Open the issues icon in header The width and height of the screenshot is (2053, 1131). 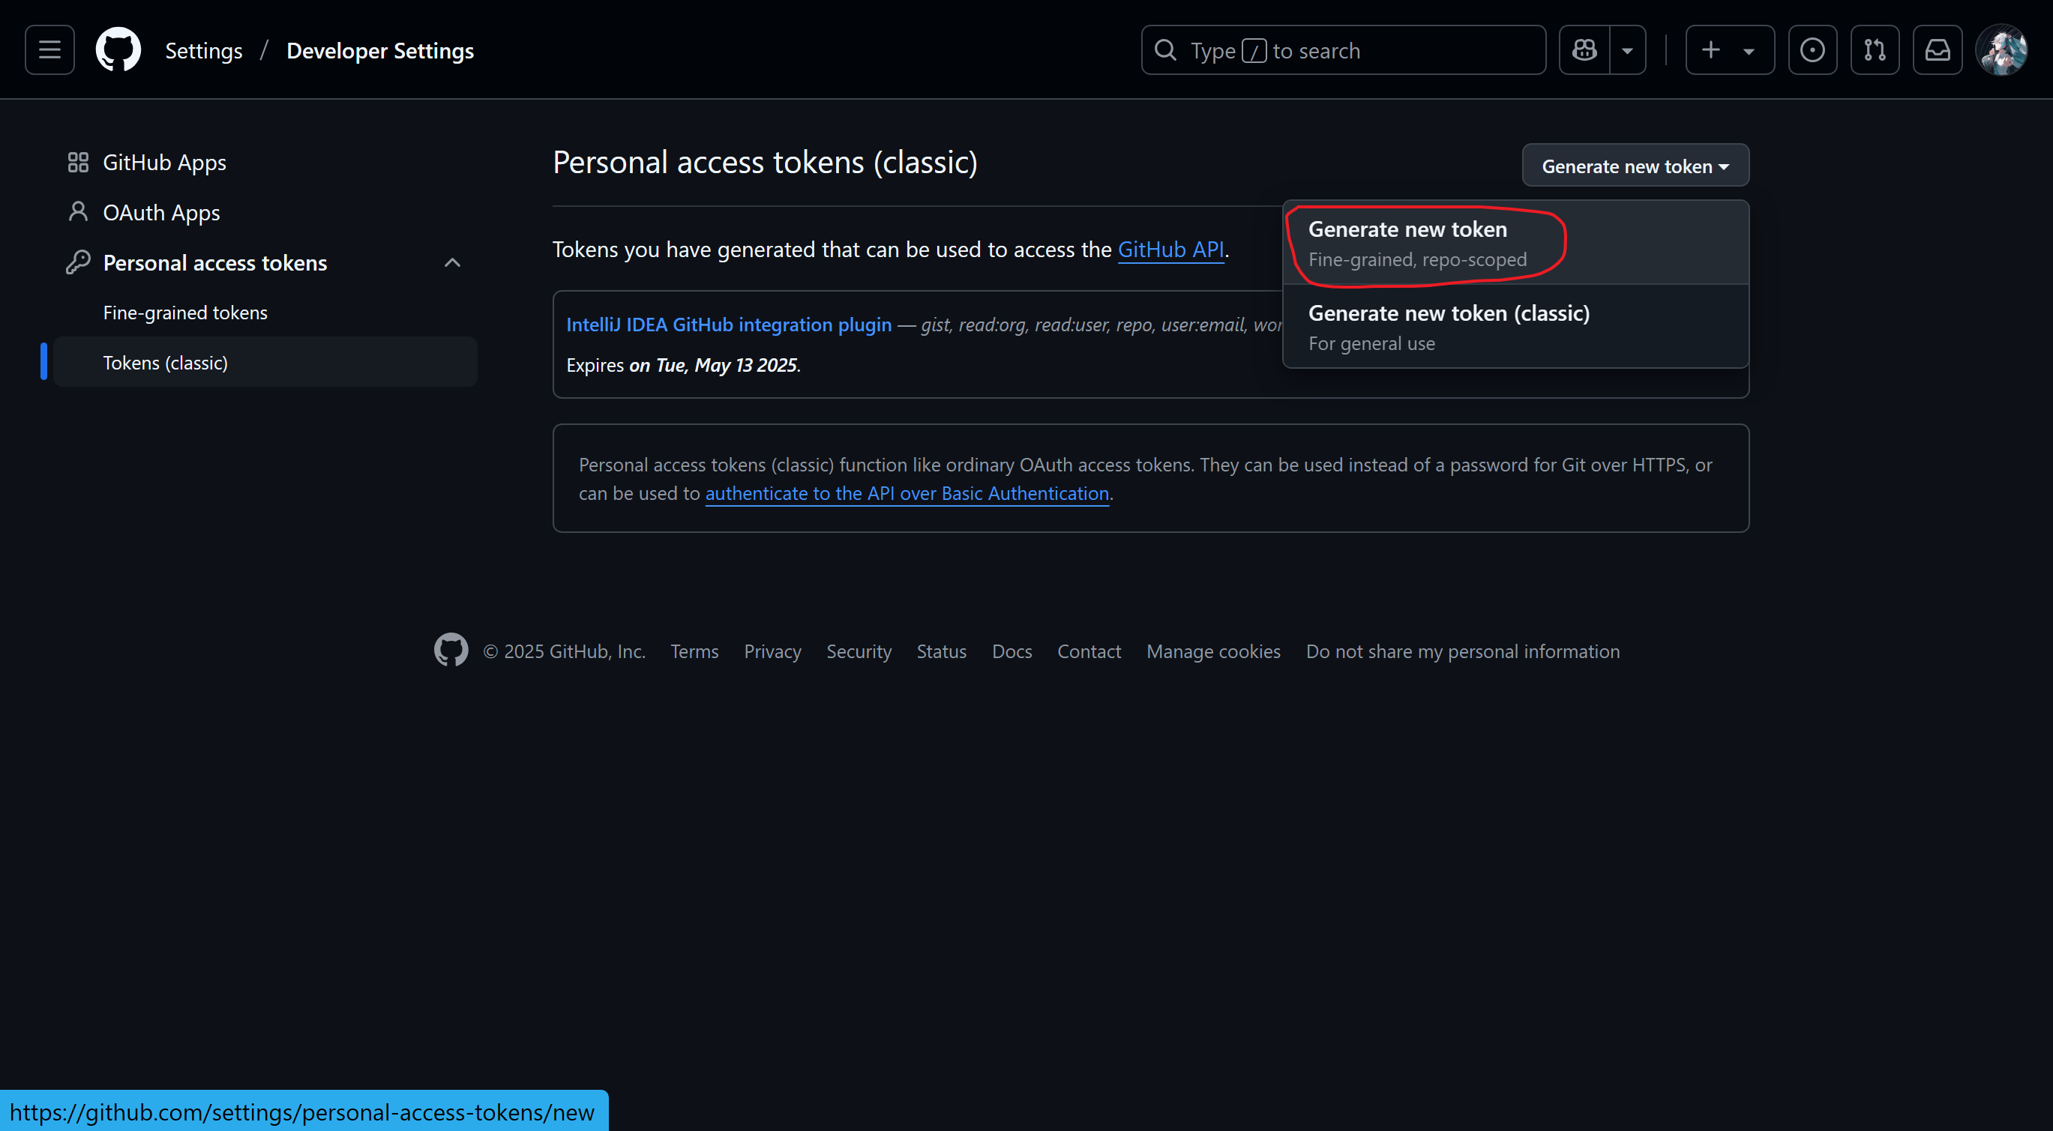[1812, 50]
